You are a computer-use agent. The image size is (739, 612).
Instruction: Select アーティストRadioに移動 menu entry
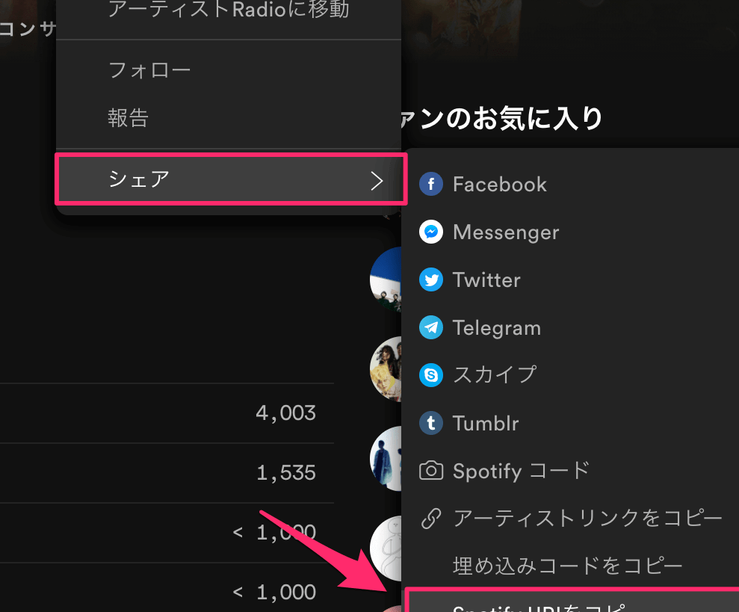pyautogui.click(x=229, y=10)
